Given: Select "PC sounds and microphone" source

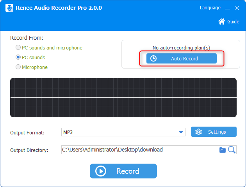Looking at the screenshot, I should [18, 48].
